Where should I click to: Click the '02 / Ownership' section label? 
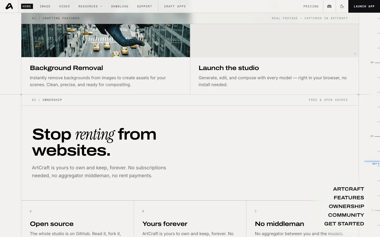point(47,100)
